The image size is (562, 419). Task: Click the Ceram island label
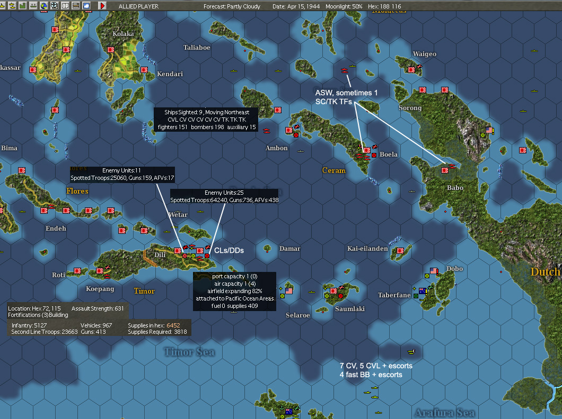tap(333, 170)
